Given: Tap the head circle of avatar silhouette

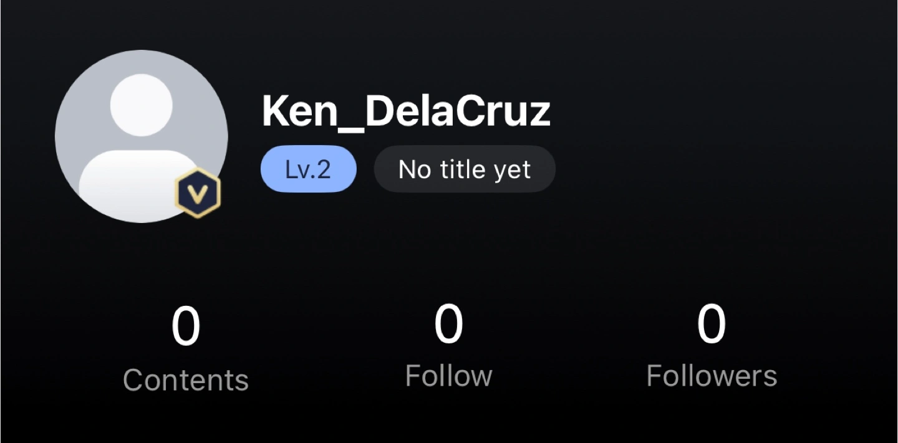Looking at the screenshot, I should [142, 105].
